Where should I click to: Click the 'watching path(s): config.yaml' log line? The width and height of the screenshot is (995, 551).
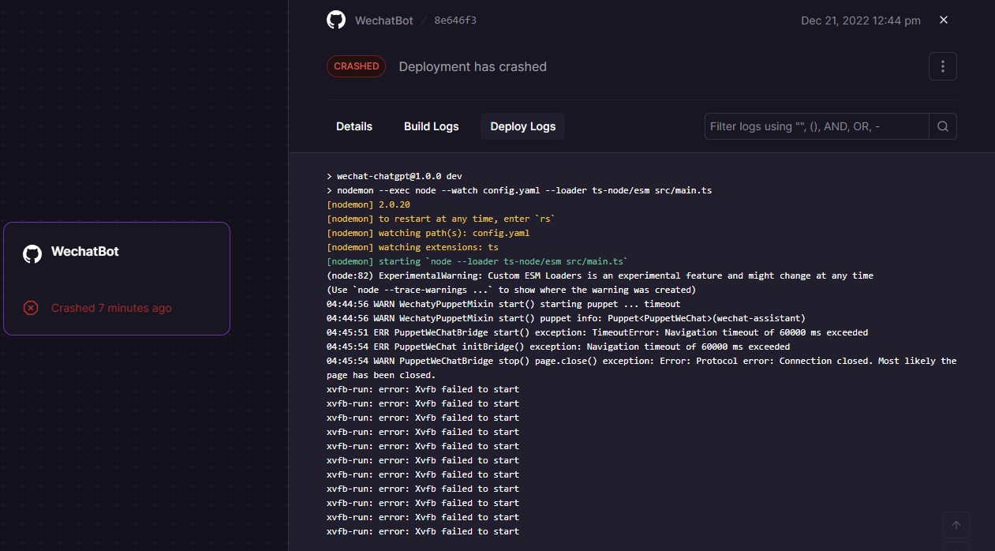coord(428,233)
